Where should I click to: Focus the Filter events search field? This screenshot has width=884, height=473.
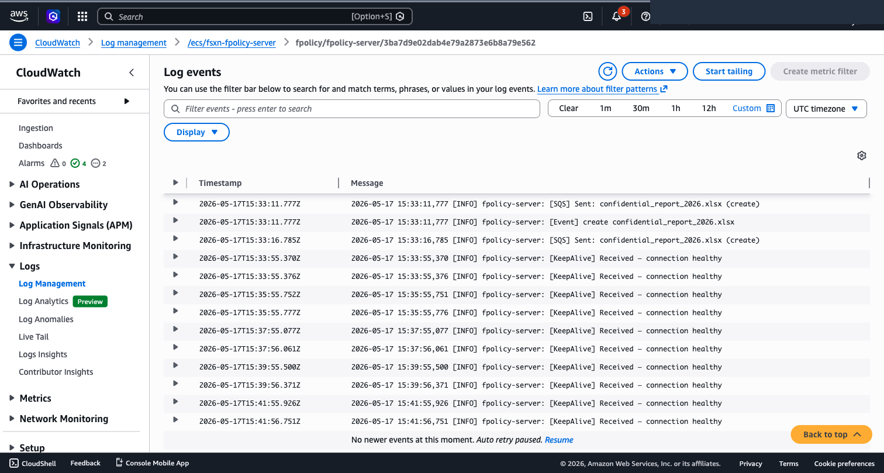[352, 109]
